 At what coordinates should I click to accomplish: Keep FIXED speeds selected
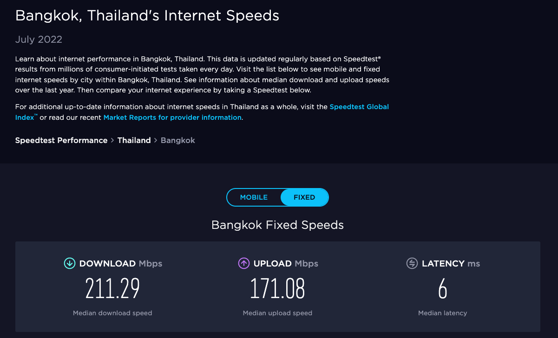tap(304, 197)
